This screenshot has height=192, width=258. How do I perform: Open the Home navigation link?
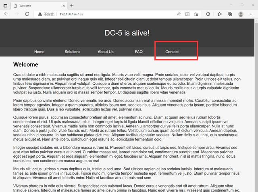[40, 52]
